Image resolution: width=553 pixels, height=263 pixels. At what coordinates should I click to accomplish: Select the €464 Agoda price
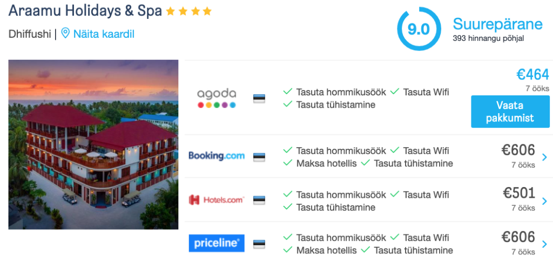coord(532,74)
